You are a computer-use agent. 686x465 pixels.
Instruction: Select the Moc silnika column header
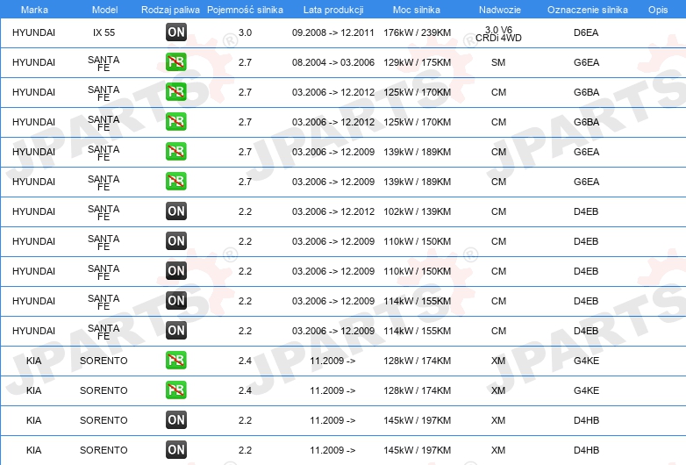417,10
